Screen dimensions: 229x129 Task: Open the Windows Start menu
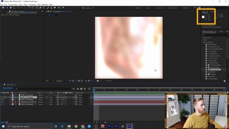coord(3,126)
